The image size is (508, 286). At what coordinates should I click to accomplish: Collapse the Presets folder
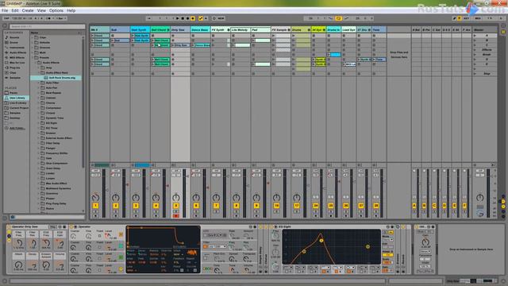coord(33,58)
